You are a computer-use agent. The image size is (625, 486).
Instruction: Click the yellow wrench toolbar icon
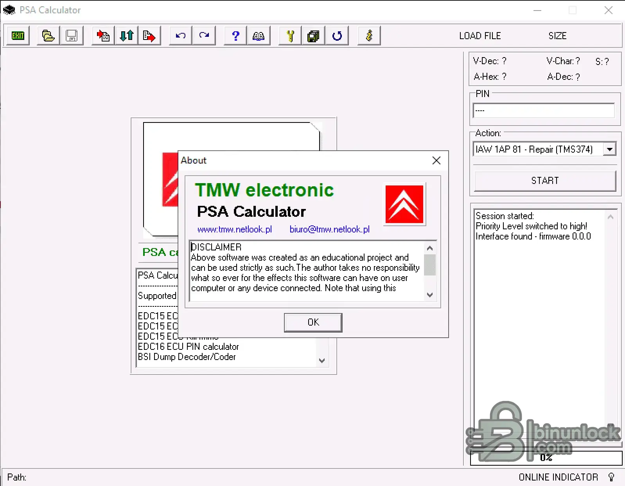tap(290, 36)
